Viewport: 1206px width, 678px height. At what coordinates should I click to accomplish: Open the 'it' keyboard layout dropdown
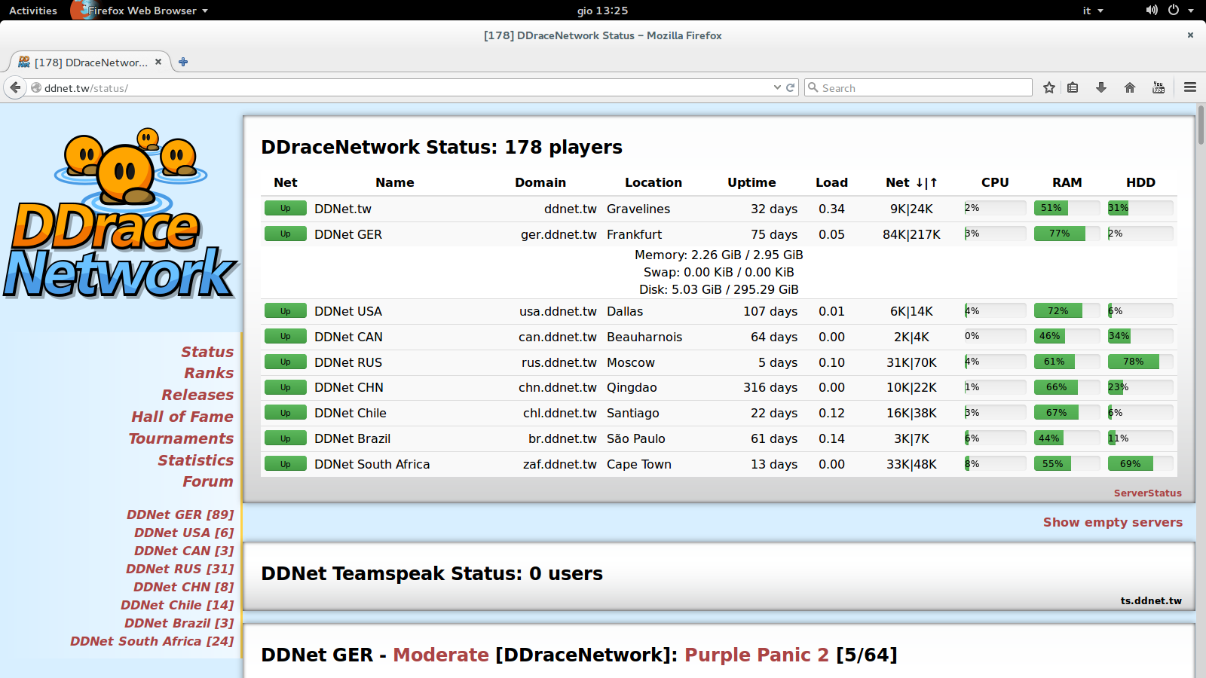(1092, 11)
